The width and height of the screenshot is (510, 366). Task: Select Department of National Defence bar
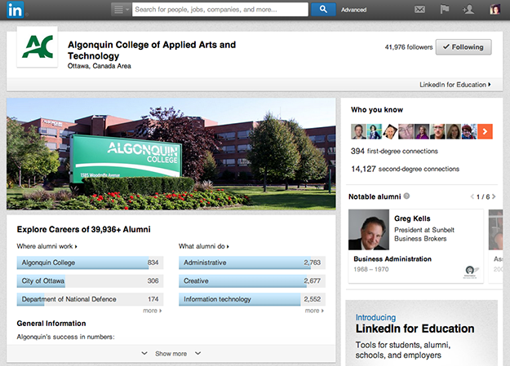90,299
